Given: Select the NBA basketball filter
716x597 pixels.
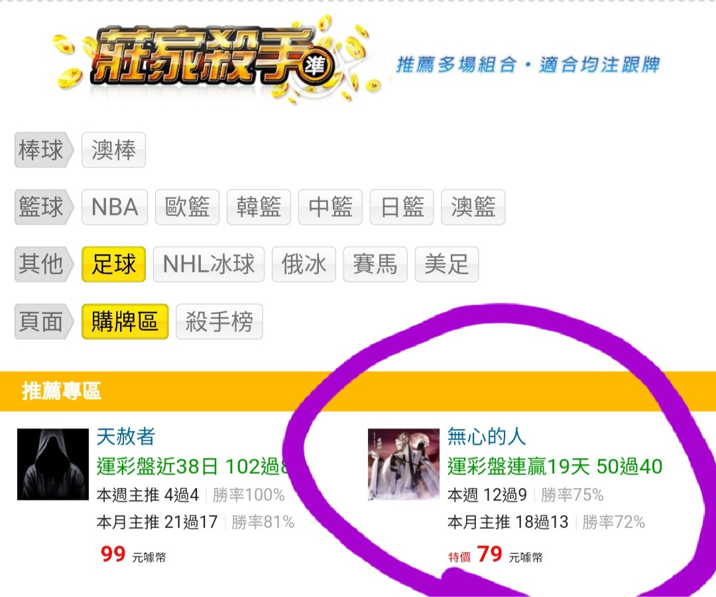Looking at the screenshot, I should click(x=115, y=207).
